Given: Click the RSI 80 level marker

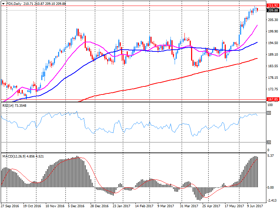Looking at the screenshot, I should tap(269, 113).
